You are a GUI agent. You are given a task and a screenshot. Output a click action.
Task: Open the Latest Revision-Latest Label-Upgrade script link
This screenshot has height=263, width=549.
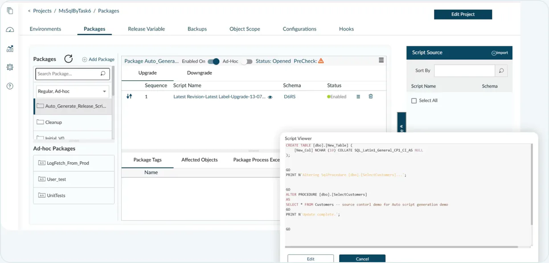(x=219, y=96)
